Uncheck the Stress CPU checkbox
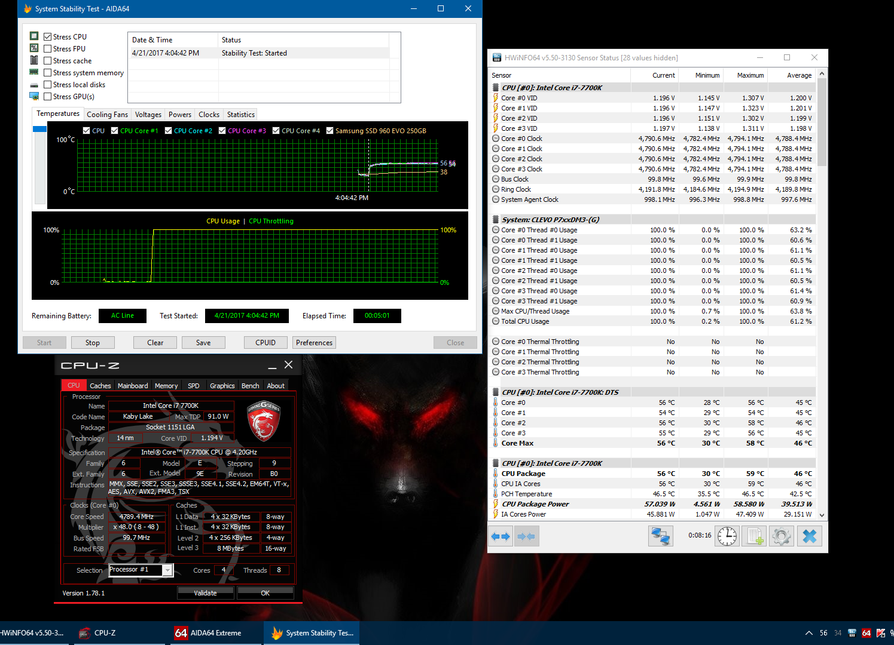 [47, 36]
